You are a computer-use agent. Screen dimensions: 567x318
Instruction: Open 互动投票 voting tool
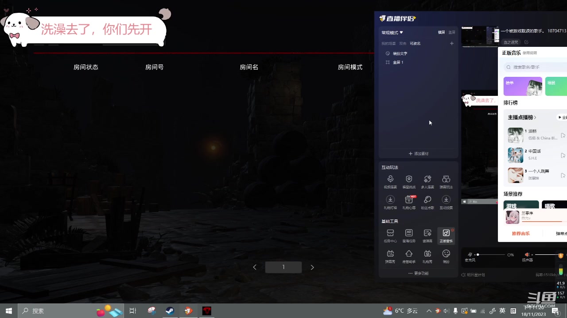446,202
